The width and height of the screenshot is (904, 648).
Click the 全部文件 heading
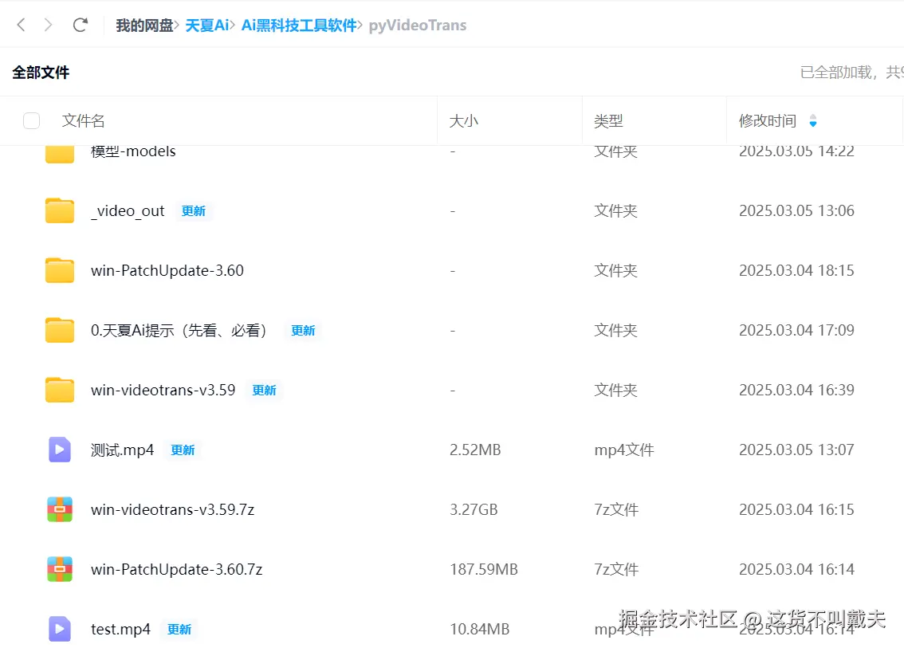(41, 73)
